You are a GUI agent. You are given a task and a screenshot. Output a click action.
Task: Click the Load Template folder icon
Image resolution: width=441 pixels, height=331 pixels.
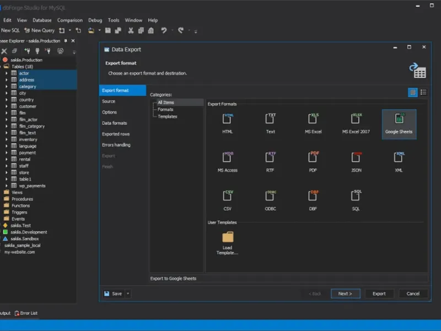[227, 238]
